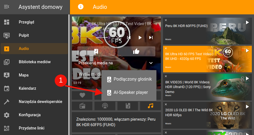Skip to the next track

[x=151, y=38]
